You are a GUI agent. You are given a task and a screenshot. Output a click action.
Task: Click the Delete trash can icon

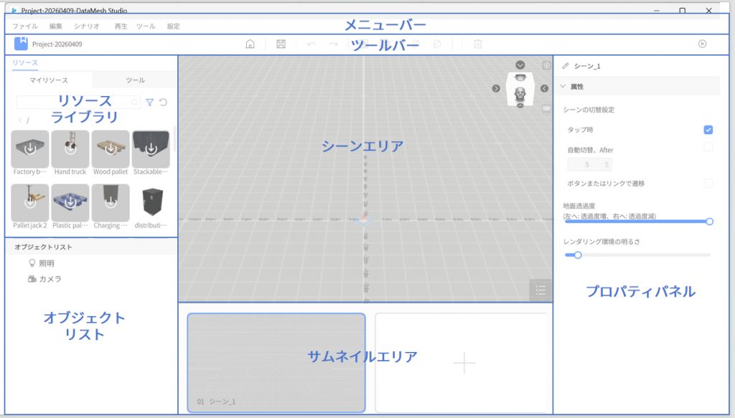tap(478, 44)
